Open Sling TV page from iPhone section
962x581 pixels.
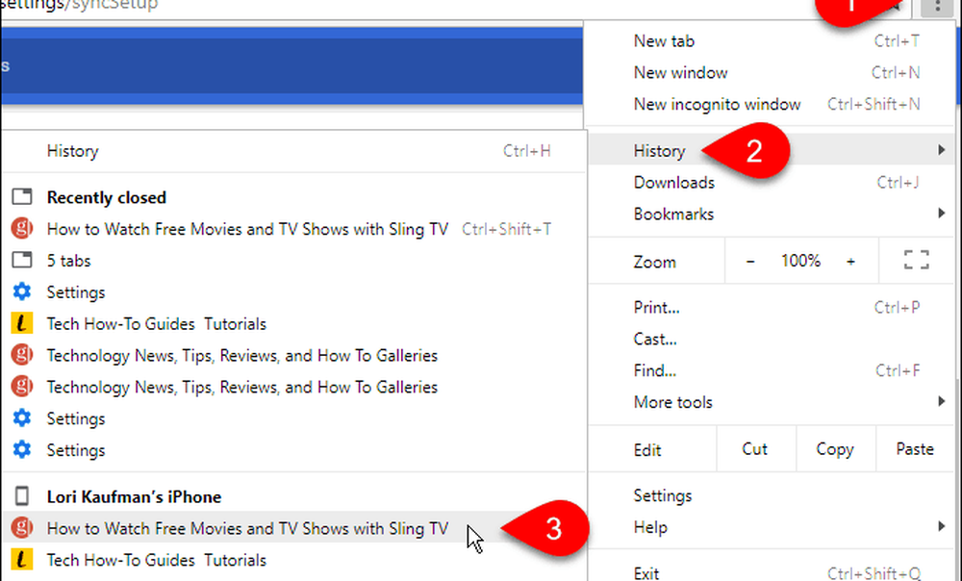click(x=247, y=528)
